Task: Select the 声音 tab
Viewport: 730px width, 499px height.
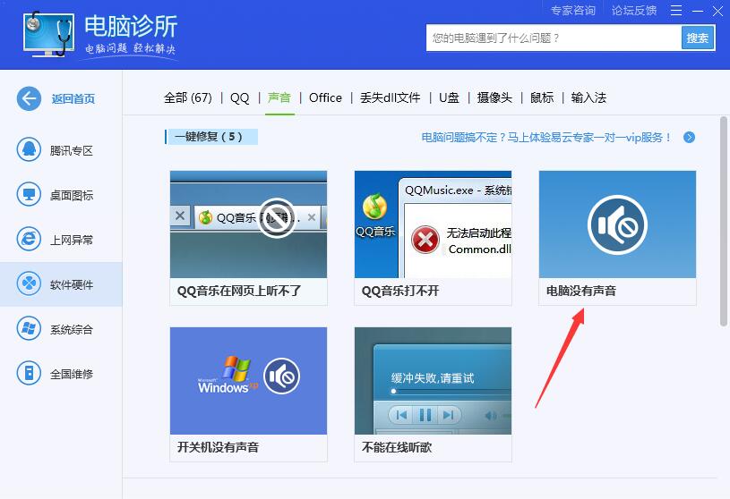Action: [279, 98]
